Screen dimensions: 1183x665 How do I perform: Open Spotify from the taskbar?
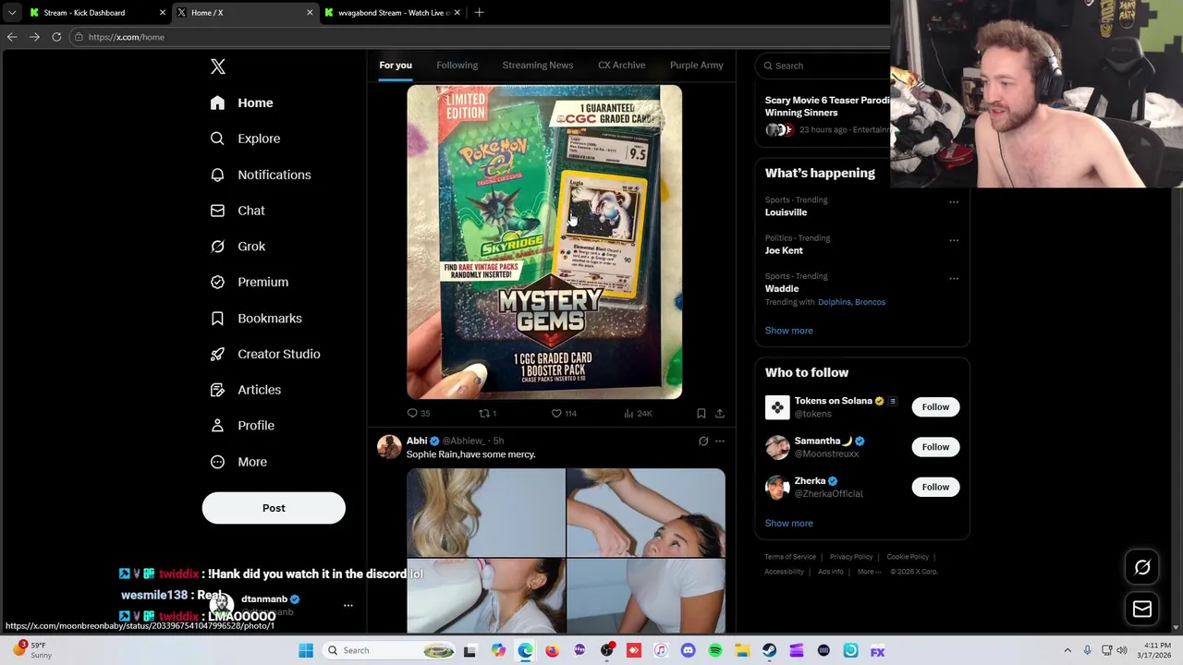coord(715,650)
